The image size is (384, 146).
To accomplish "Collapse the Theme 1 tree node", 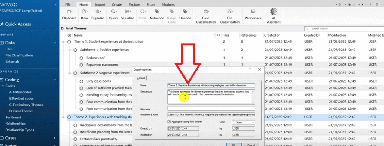I will (x=64, y=42).
